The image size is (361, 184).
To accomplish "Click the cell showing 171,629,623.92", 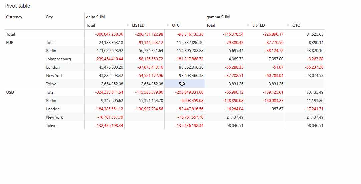I will point(104,50).
